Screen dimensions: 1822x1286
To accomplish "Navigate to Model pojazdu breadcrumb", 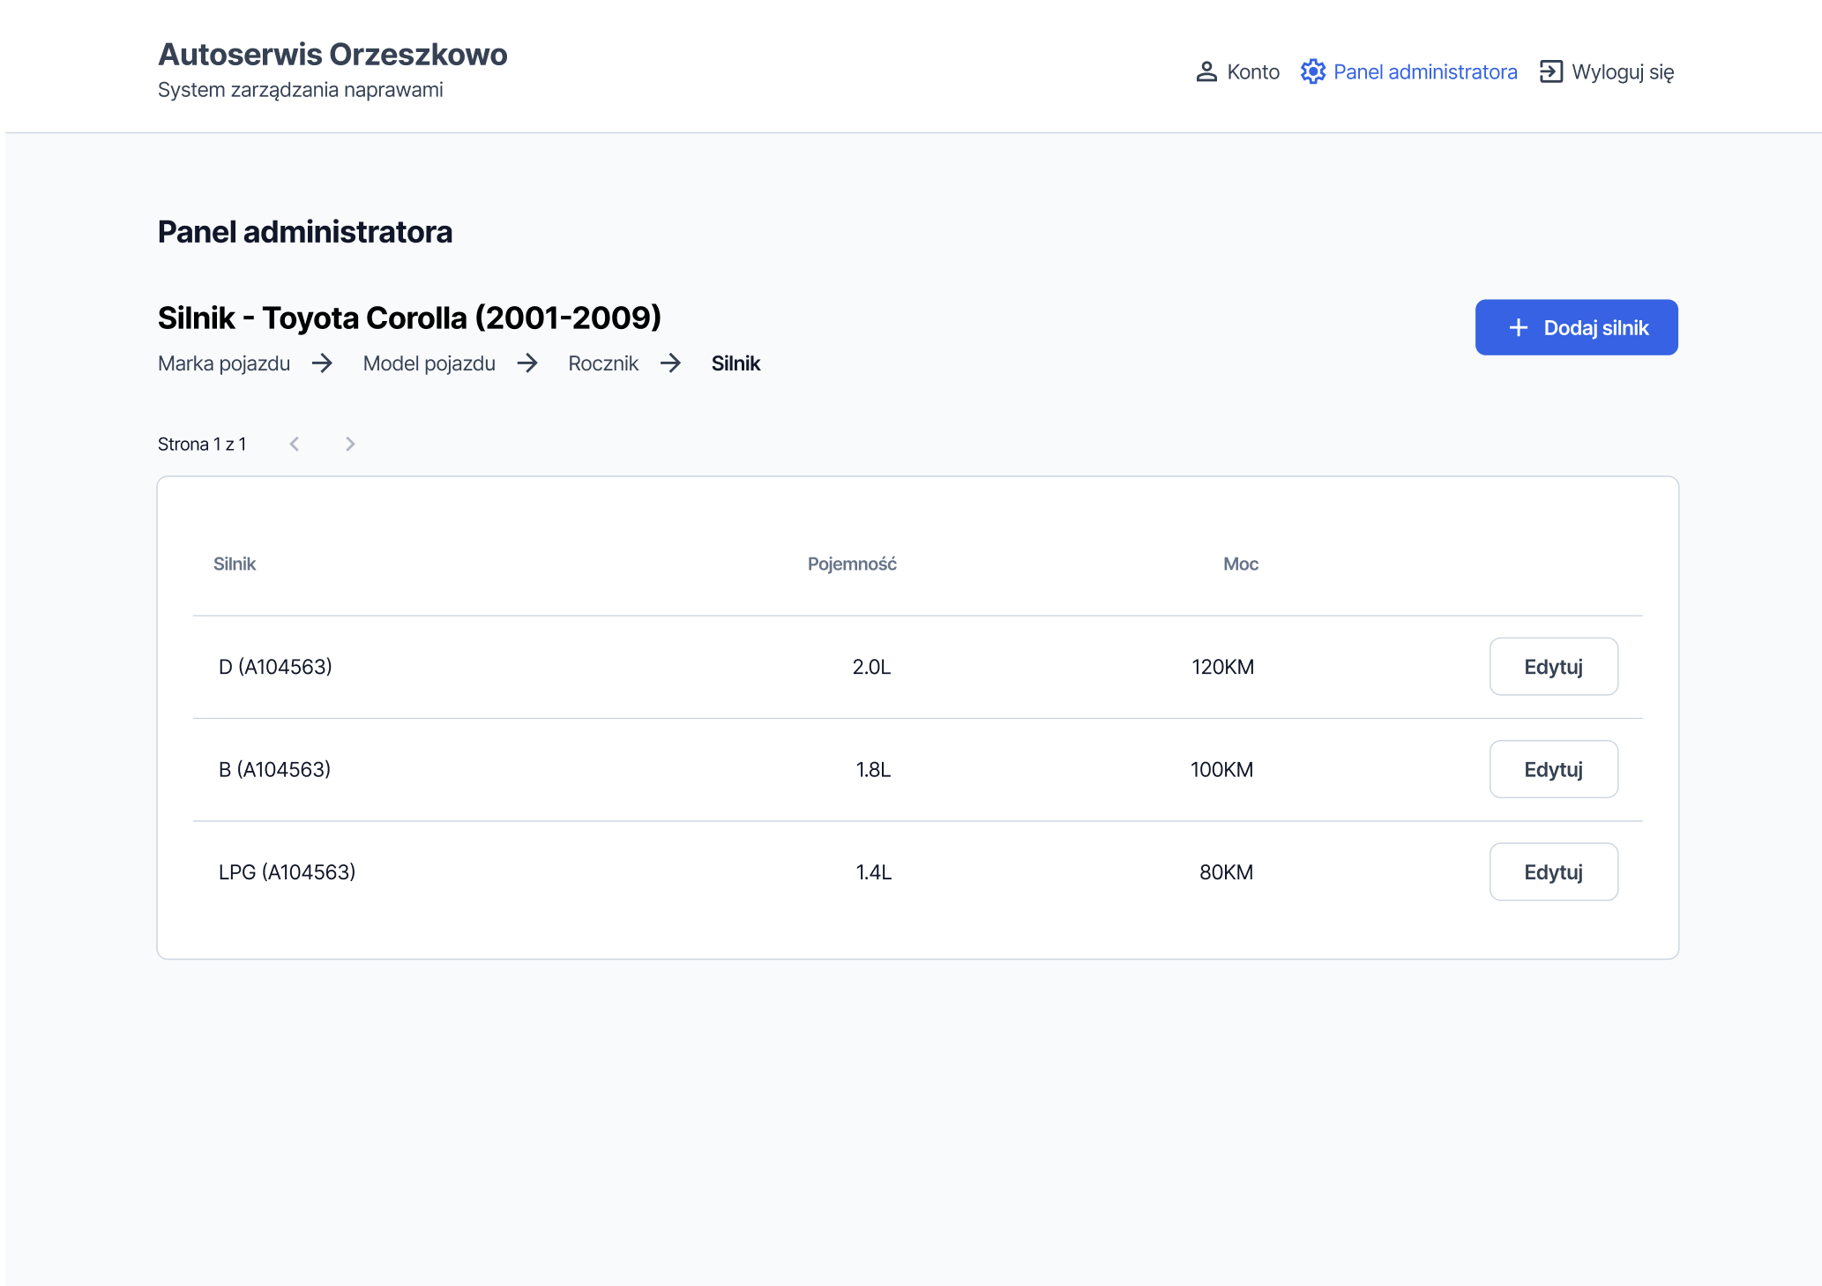I will [429, 363].
